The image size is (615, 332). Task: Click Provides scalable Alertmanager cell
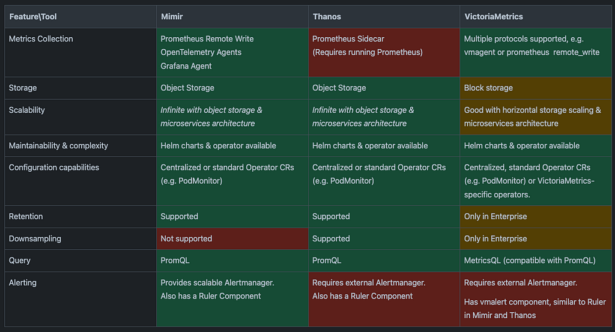coord(232,299)
